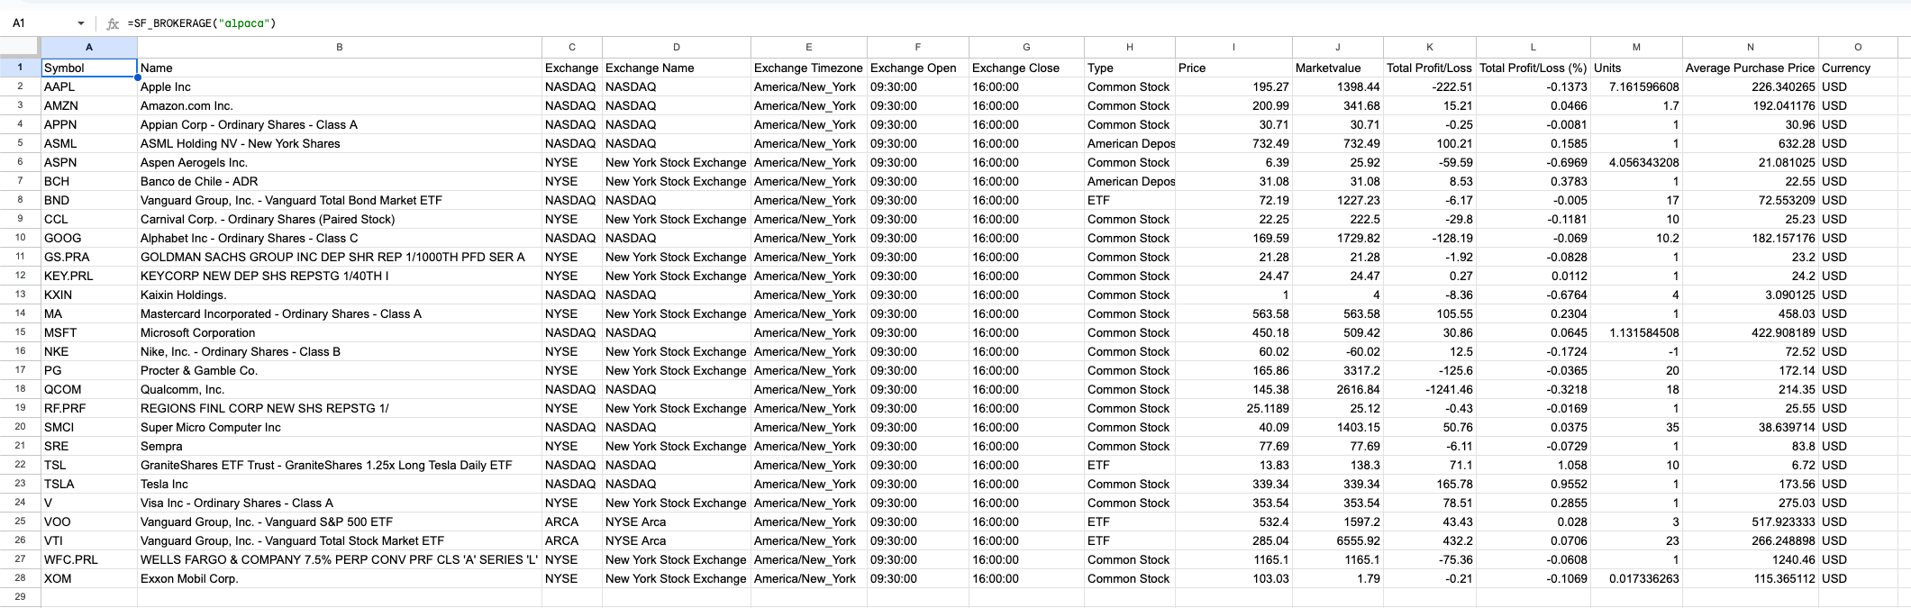Viewport: 1911px width, 608px height.
Task: Click the Symbol header cell
Action: coord(88,68)
